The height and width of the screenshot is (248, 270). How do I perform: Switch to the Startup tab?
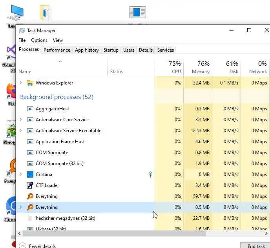[x=111, y=50]
